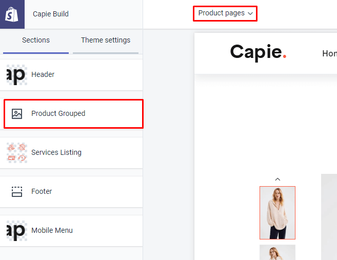Click the up arrow above product thumbnails

(277, 179)
